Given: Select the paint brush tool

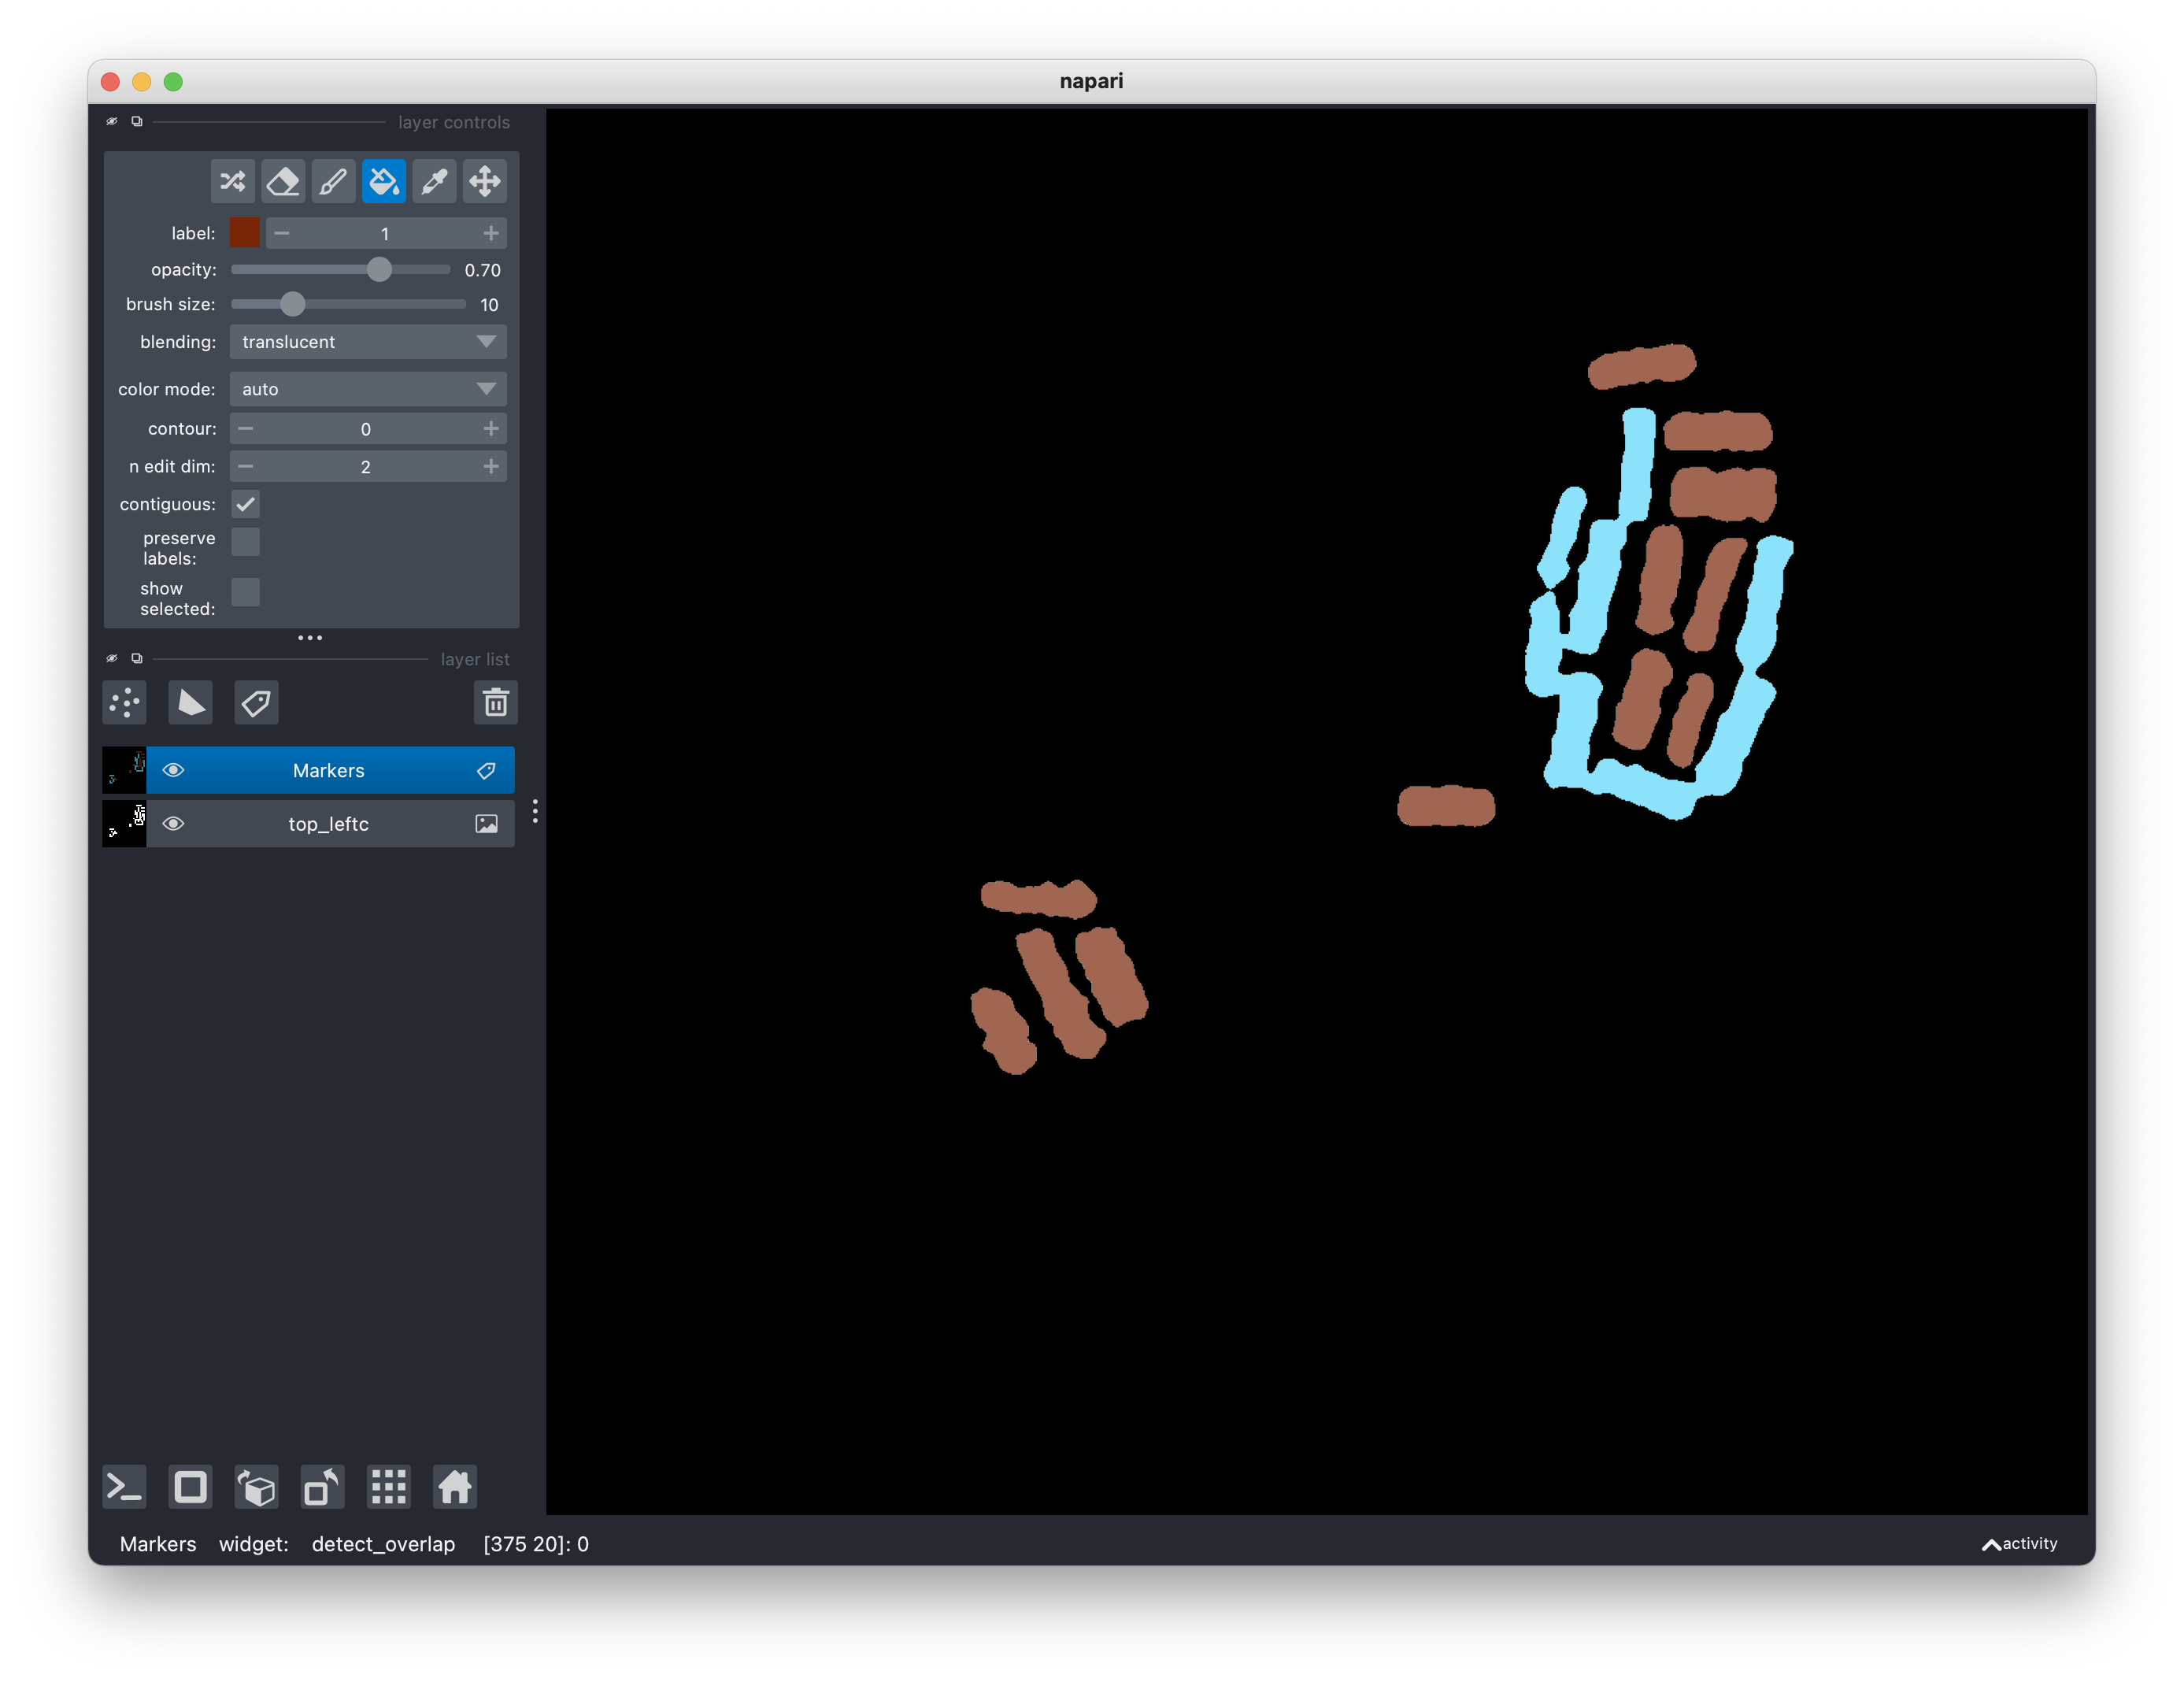Looking at the screenshot, I should coord(333,181).
